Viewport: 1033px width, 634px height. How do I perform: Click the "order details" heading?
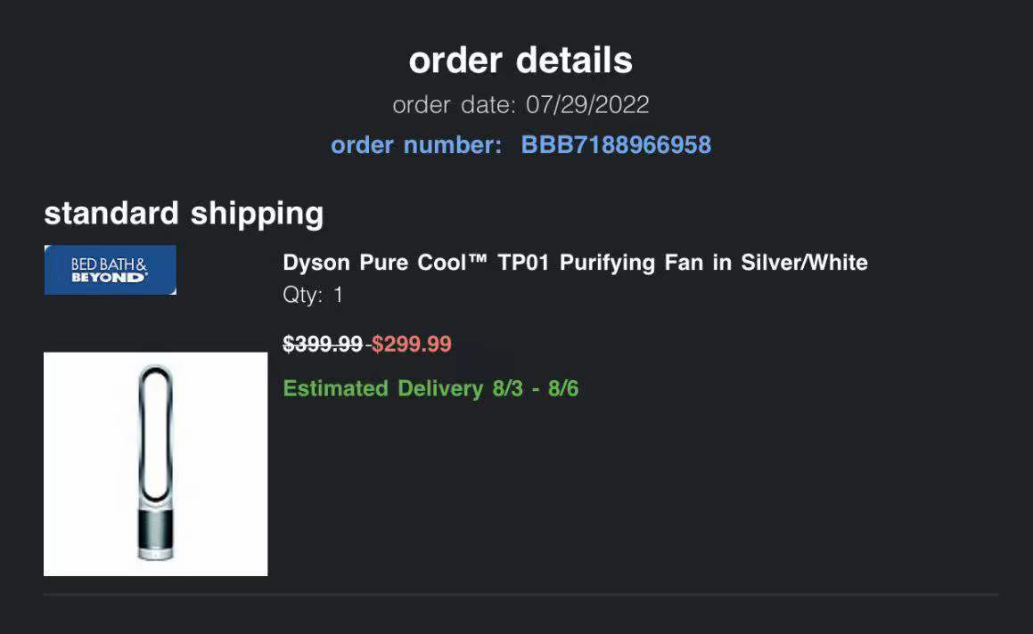pos(521,61)
